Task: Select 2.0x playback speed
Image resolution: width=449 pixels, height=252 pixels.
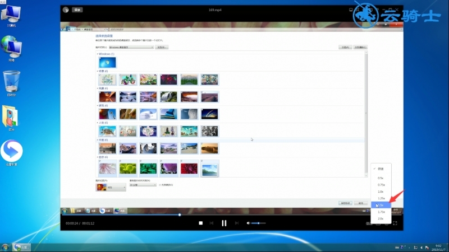Action: [381, 218]
